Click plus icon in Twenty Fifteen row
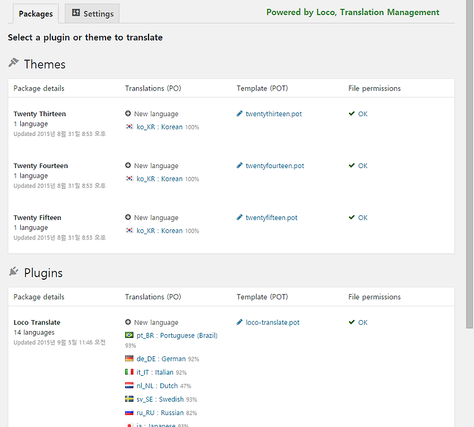The height and width of the screenshot is (427, 474). 128,217
